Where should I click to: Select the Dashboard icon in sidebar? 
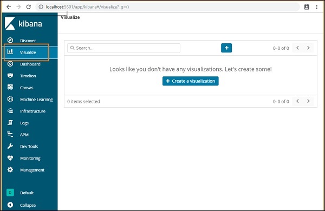click(10, 64)
